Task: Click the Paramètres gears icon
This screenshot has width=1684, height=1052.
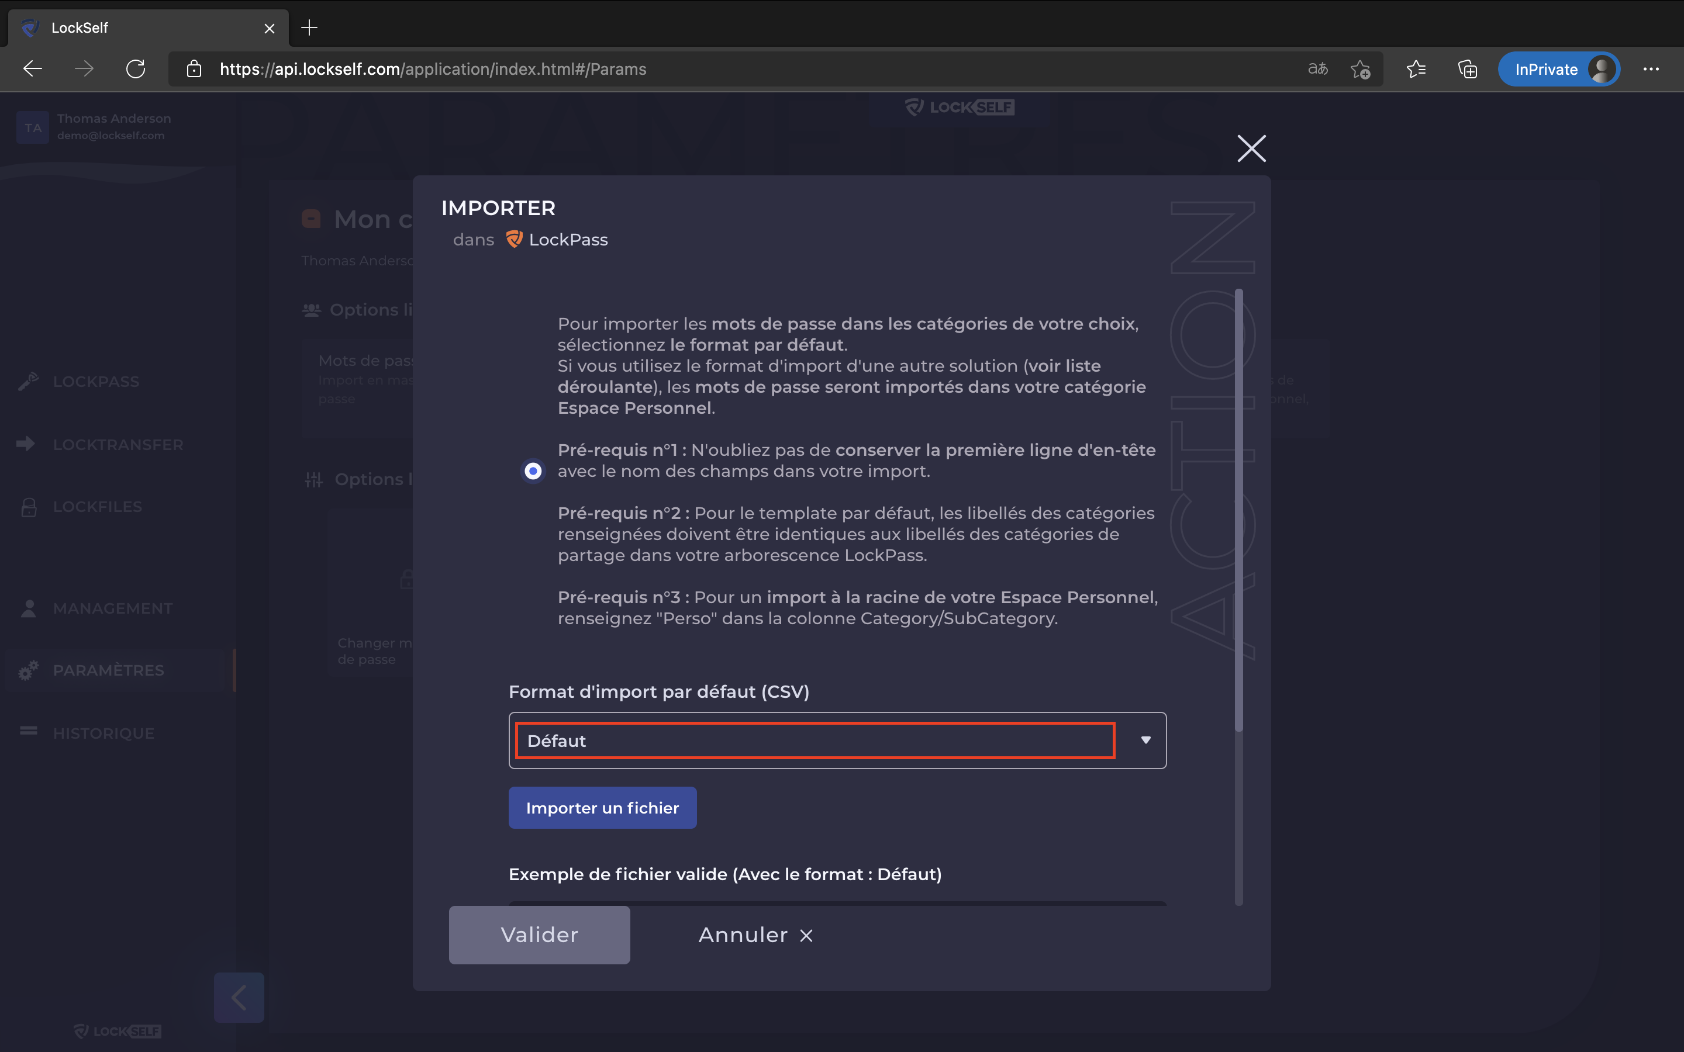Action: click(29, 670)
